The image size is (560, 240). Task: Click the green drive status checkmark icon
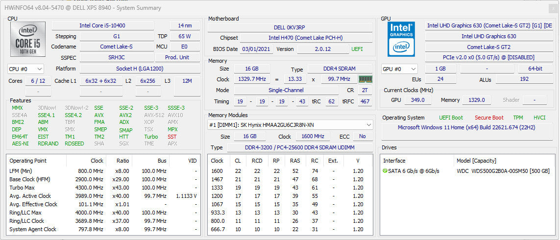[x=385, y=171]
